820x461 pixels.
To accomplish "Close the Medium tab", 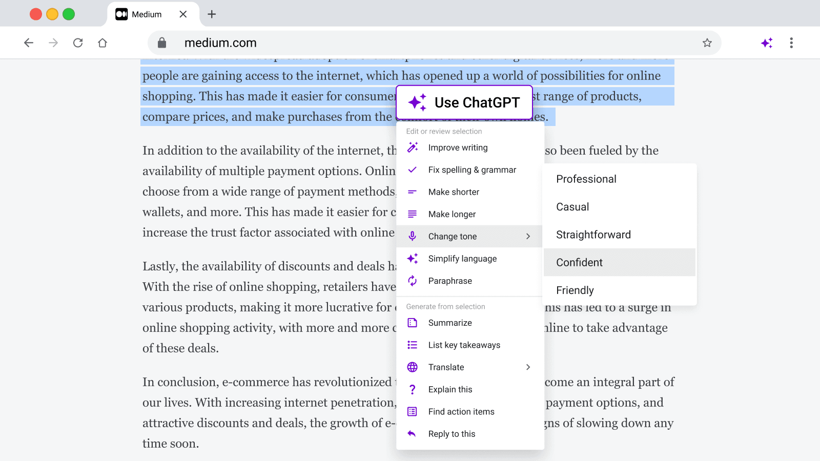I will [x=183, y=14].
